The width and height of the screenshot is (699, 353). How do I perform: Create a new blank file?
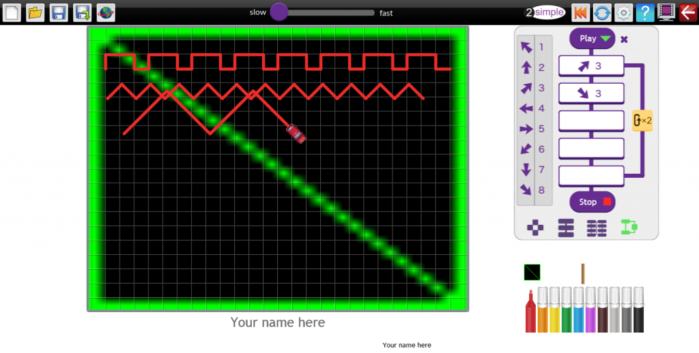coord(12,13)
